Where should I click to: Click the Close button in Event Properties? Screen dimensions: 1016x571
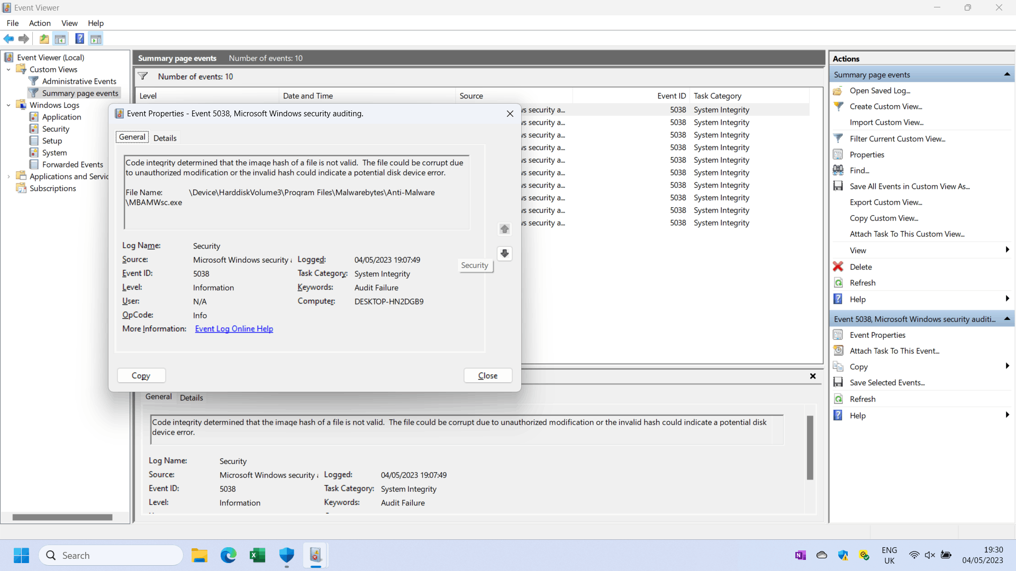pos(487,375)
